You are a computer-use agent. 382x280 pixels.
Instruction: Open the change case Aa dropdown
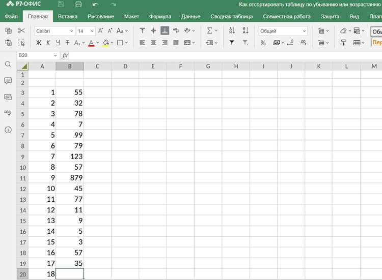[122, 31]
